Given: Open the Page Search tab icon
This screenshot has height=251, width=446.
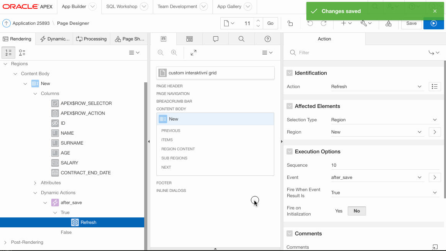Looking at the screenshot, I should 241,39.
